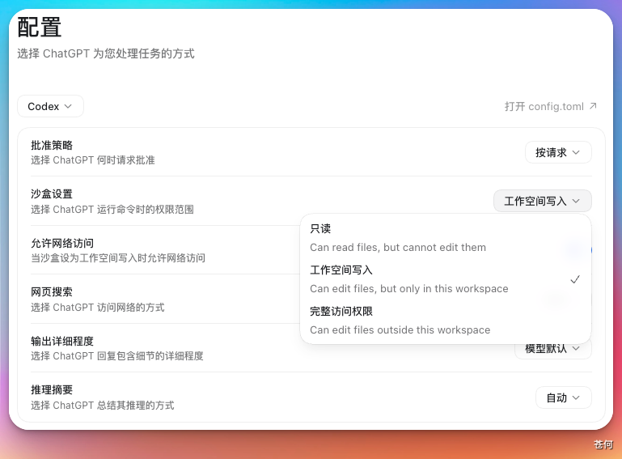This screenshot has width=622, height=459.
Task: Open the 批准策略 dropdown showing 按请求
Action: coord(558,152)
